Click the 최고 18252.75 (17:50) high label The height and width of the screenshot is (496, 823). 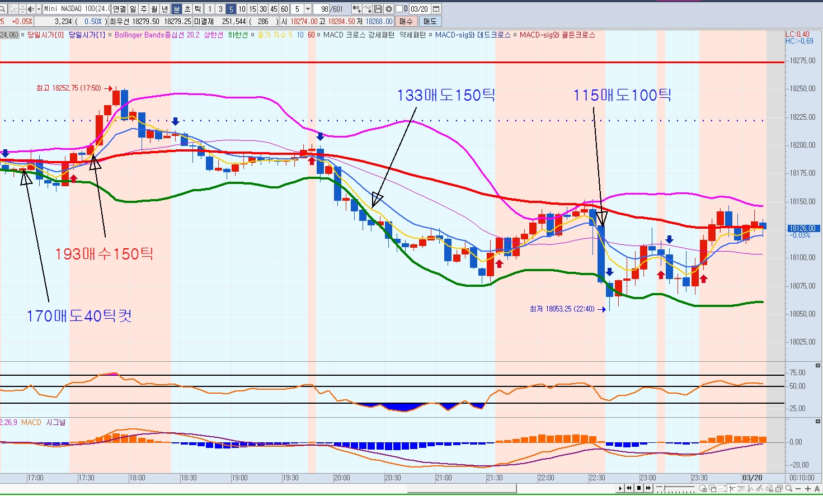68,88
